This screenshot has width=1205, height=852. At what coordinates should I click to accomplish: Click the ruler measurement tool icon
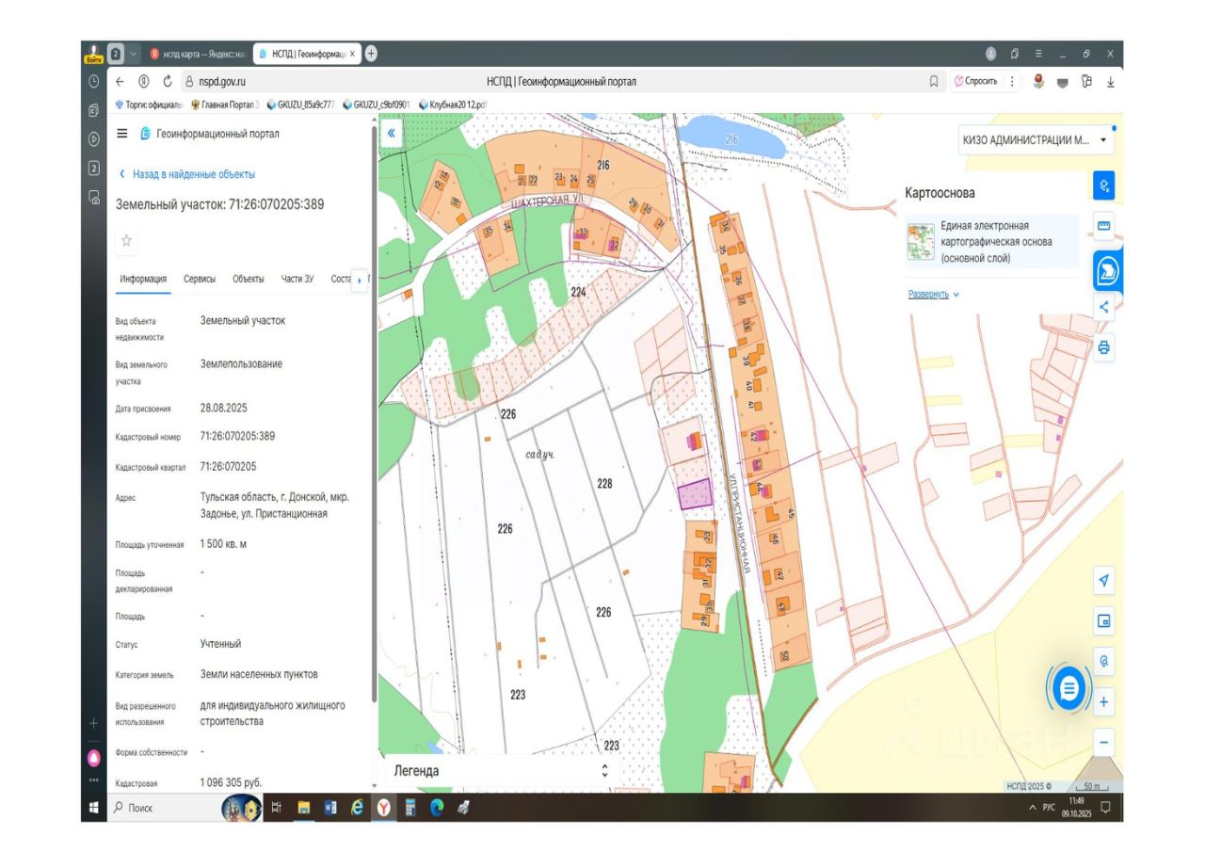[1103, 226]
